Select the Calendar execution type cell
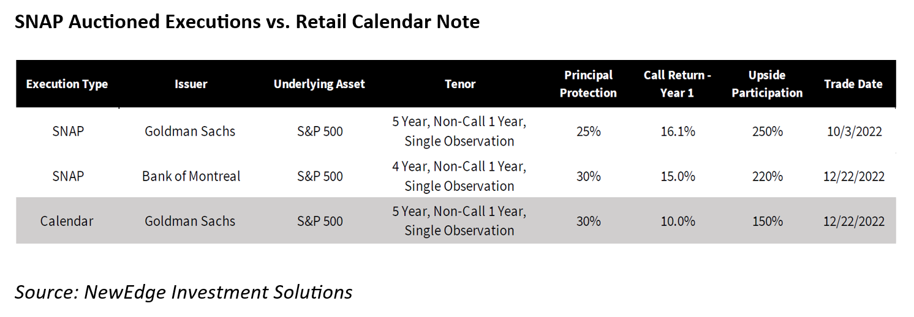Image resolution: width=914 pixels, height=317 pixels. pyautogui.click(x=67, y=221)
